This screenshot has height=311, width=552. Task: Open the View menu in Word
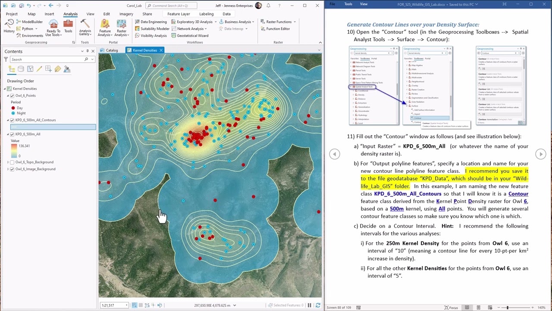coord(364,4)
